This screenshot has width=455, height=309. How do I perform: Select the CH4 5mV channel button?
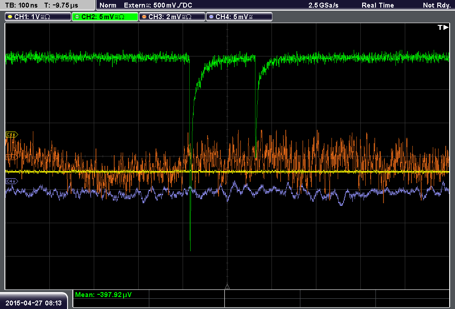click(239, 17)
